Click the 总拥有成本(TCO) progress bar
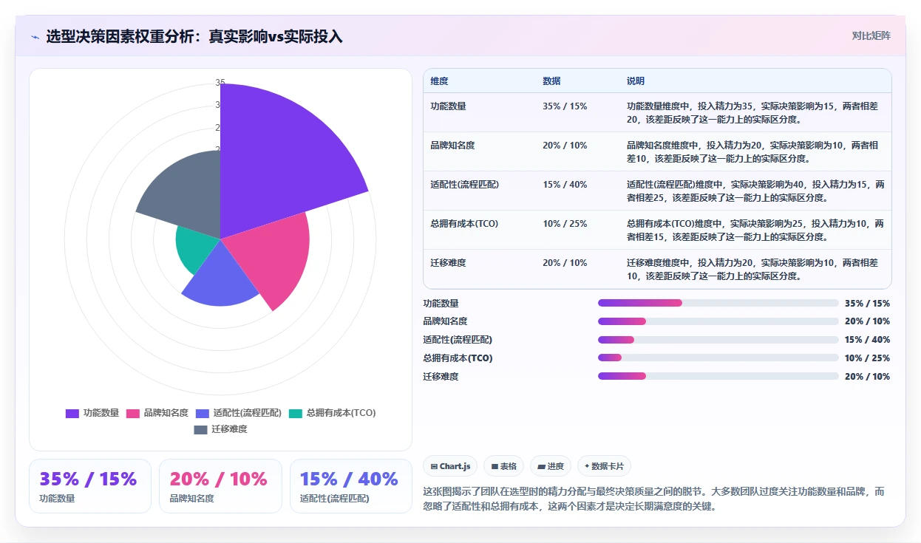 click(x=718, y=358)
